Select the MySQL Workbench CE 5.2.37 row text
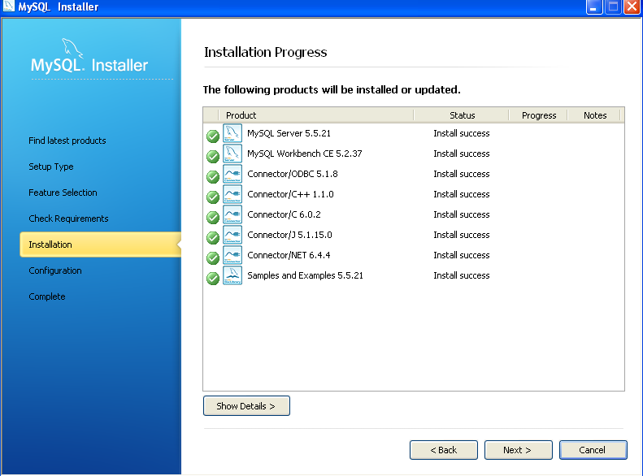 coord(304,154)
